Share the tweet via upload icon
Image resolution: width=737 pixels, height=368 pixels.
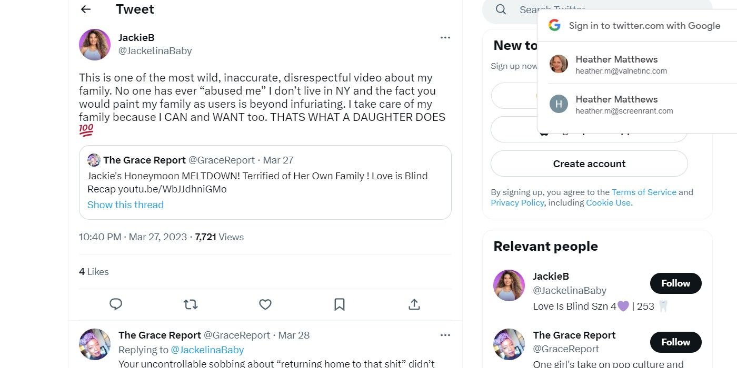tap(414, 304)
